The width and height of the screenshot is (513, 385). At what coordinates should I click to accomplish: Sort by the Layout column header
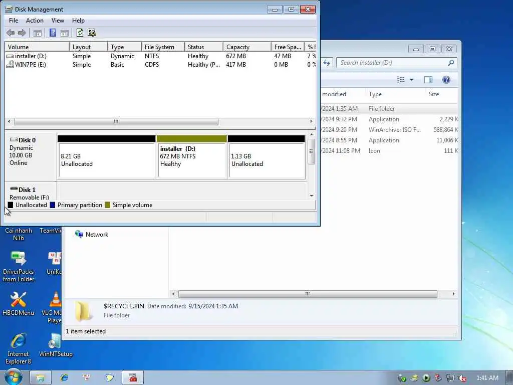point(88,47)
